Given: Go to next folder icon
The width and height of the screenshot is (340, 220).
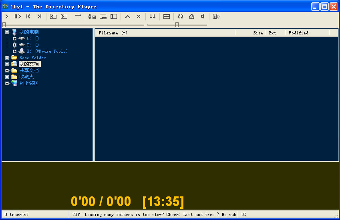Looking at the screenshot, I should pos(64,16).
